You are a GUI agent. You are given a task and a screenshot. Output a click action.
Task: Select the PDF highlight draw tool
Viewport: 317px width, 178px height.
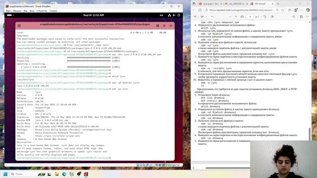[x=202, y=17]
